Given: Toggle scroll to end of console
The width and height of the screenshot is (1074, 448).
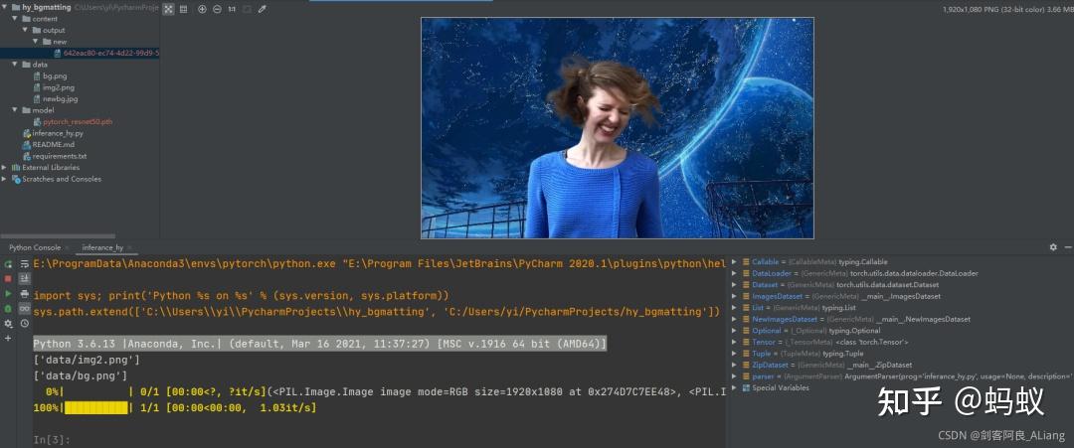Looking at the screenshot, I should 25,278.
